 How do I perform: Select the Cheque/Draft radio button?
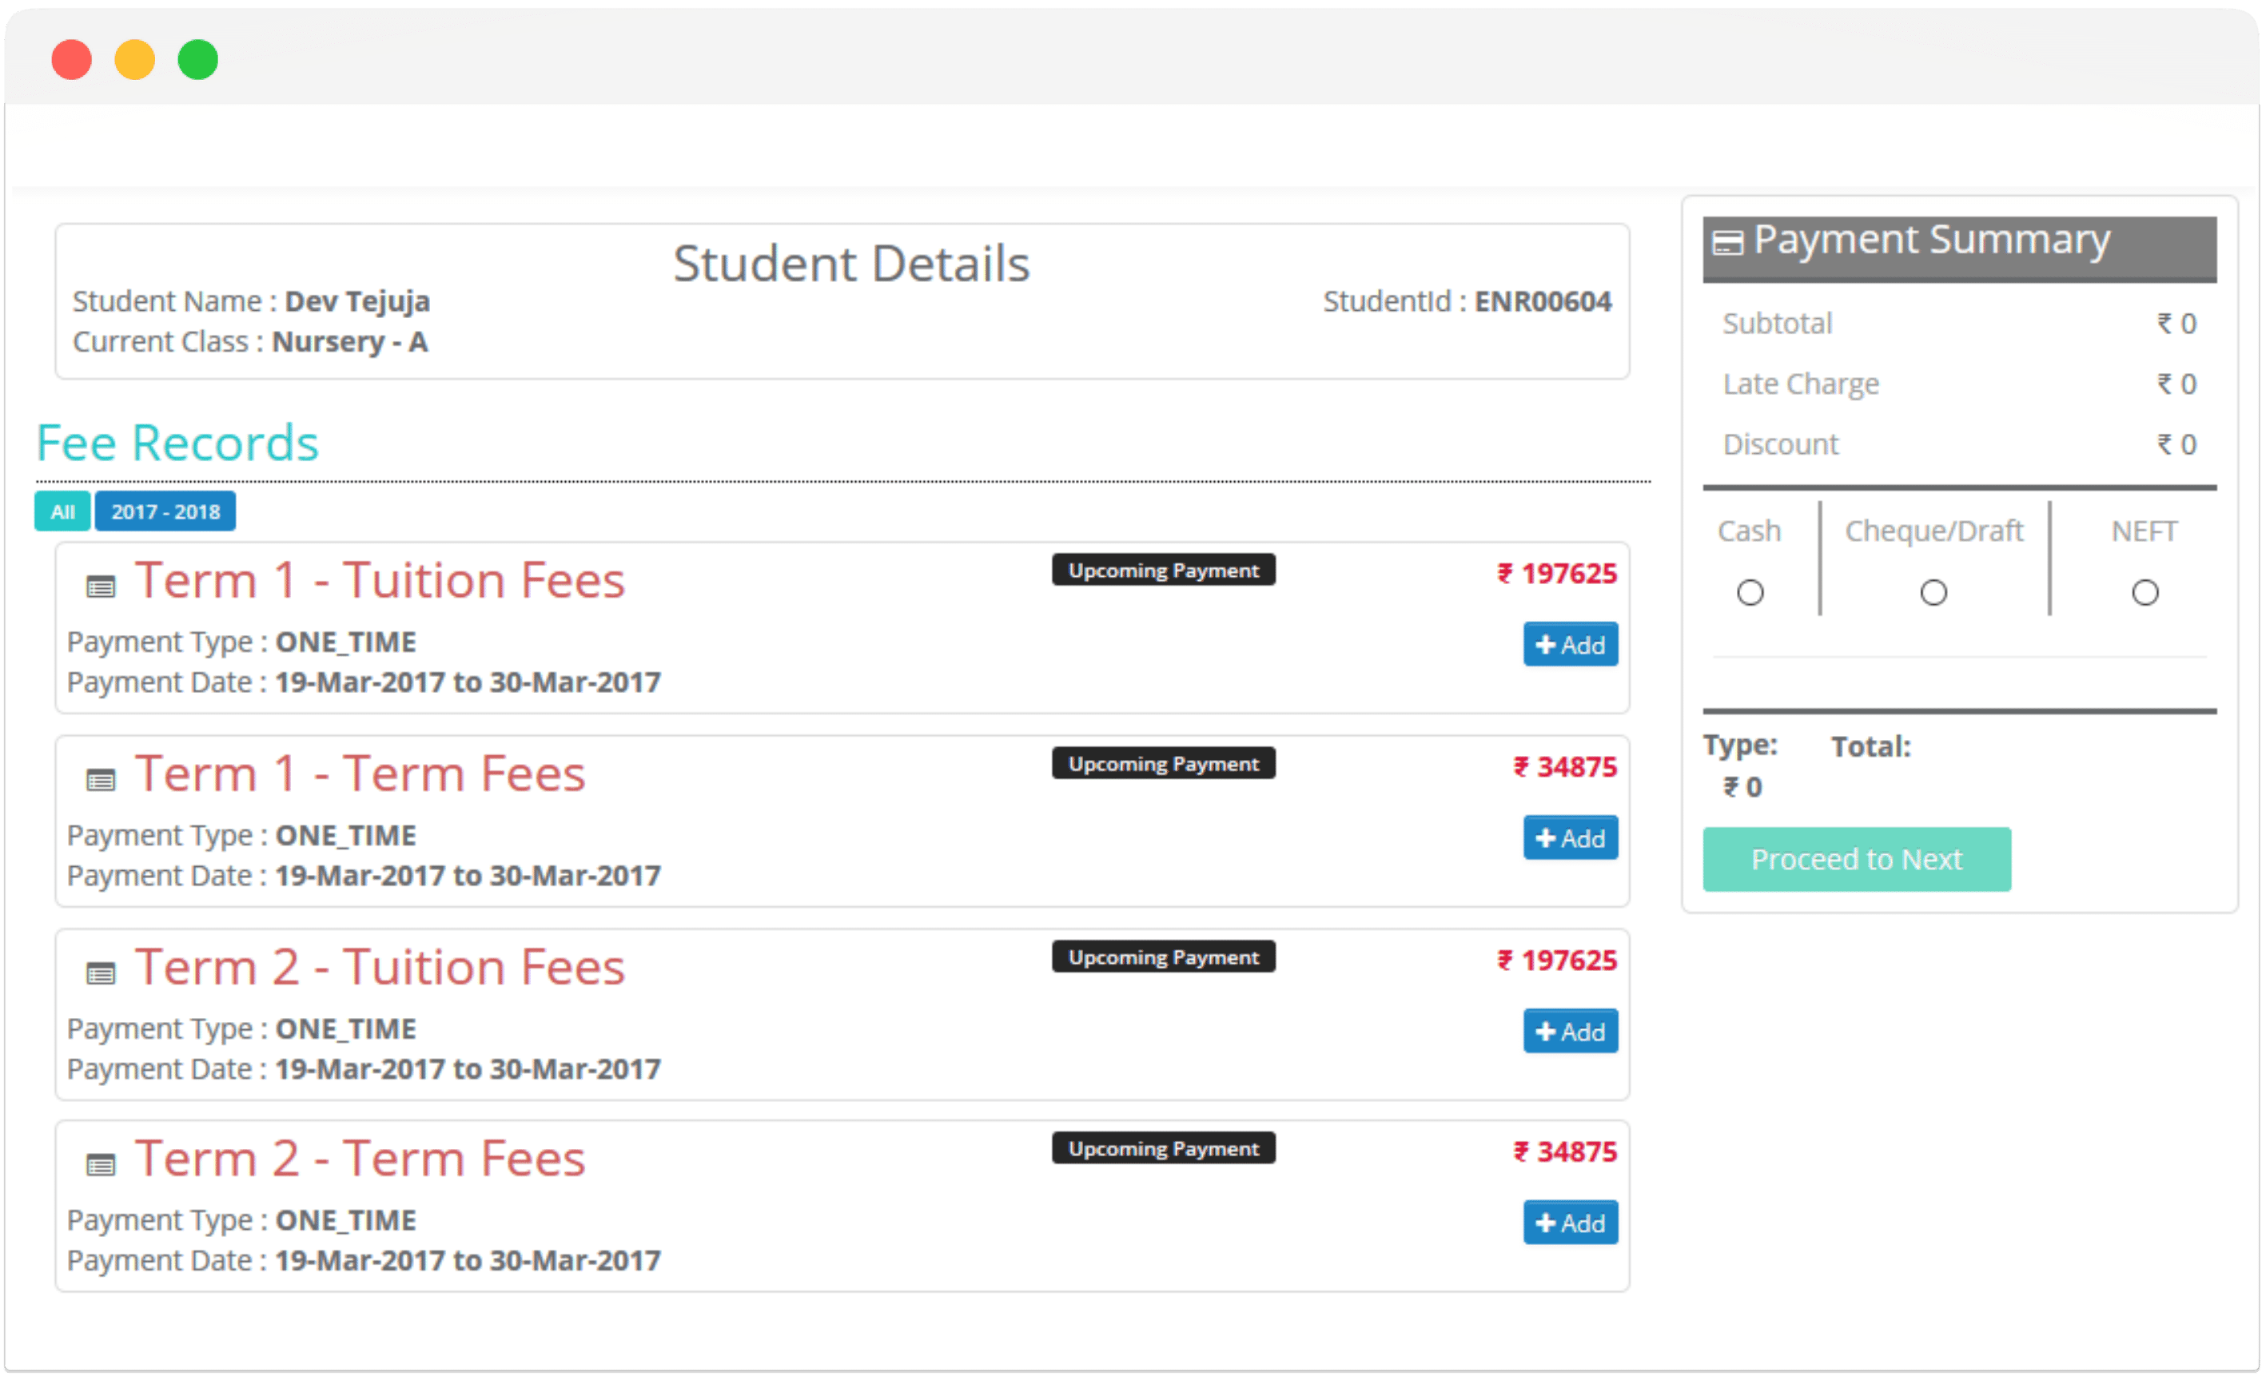coord(1934,591)
